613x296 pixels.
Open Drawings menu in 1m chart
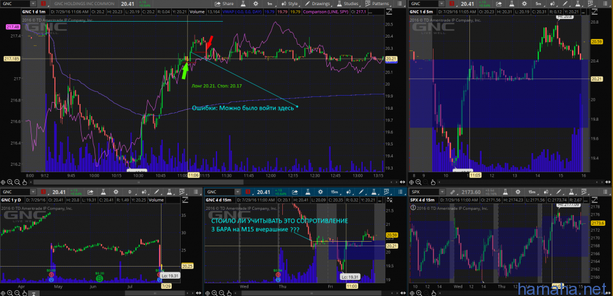point(318,4)
